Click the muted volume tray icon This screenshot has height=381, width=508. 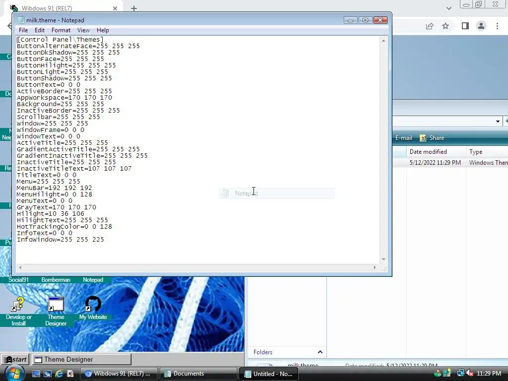tap(469, 373)
